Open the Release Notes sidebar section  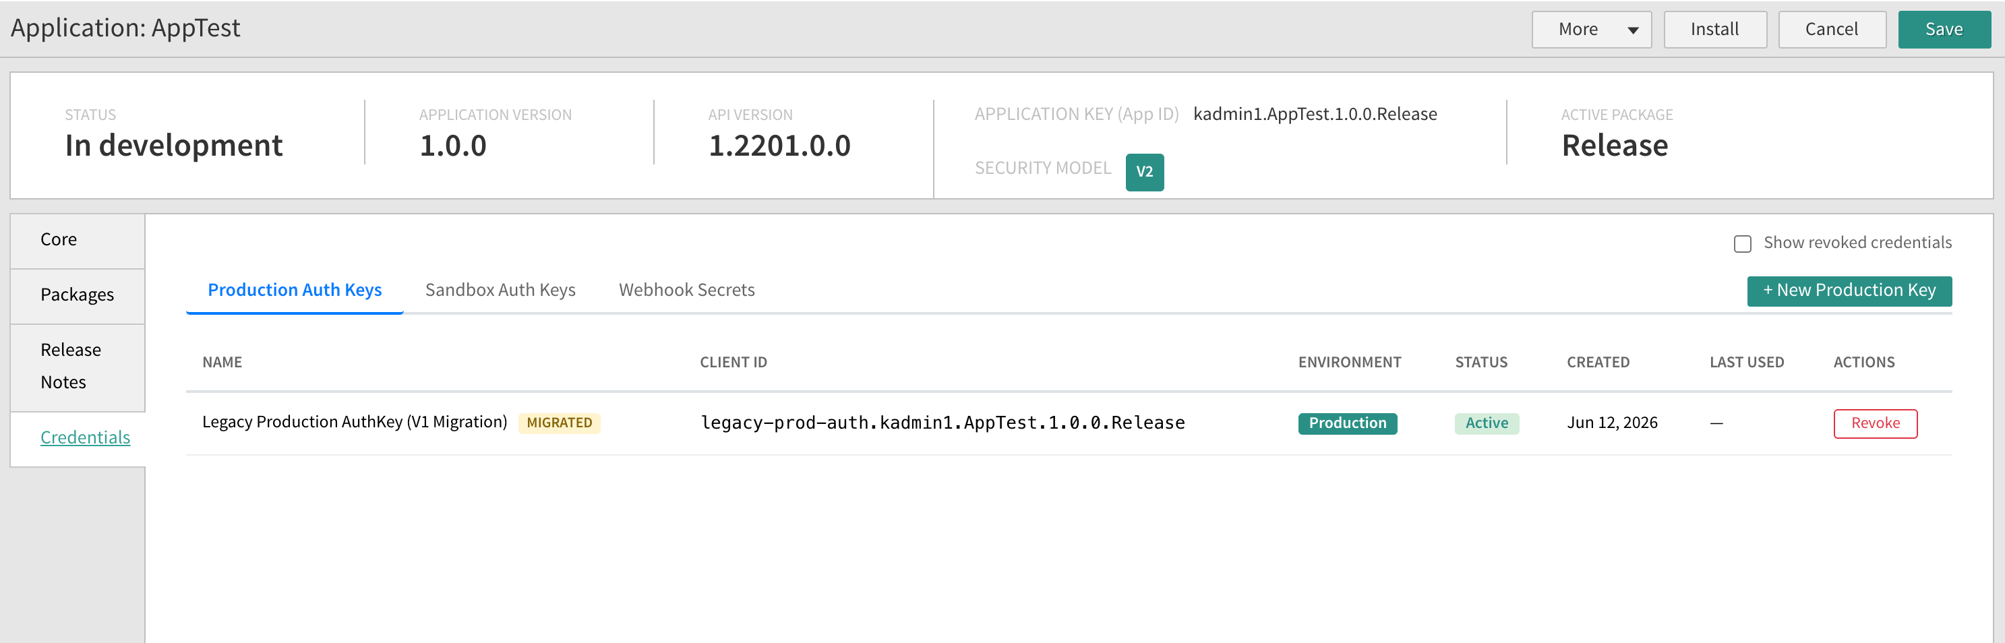77,367
